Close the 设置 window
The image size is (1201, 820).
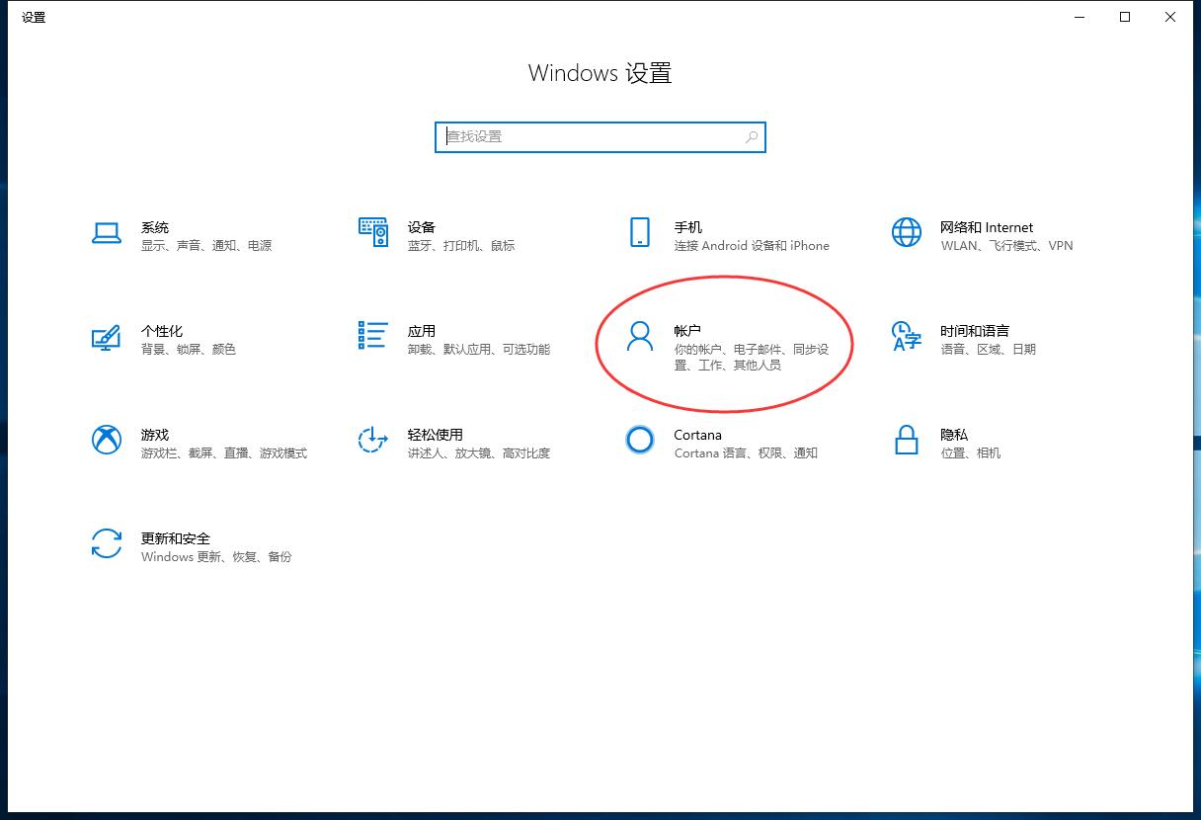pos(1170,17)
